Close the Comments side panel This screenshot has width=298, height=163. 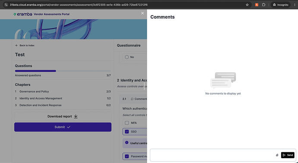tap(143, 13)
